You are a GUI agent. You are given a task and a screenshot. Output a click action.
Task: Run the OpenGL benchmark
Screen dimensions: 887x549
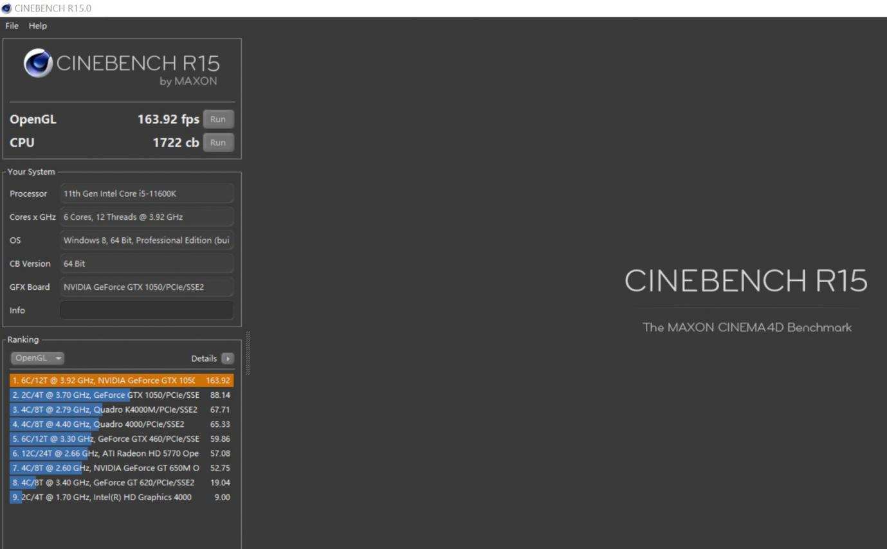218,119
